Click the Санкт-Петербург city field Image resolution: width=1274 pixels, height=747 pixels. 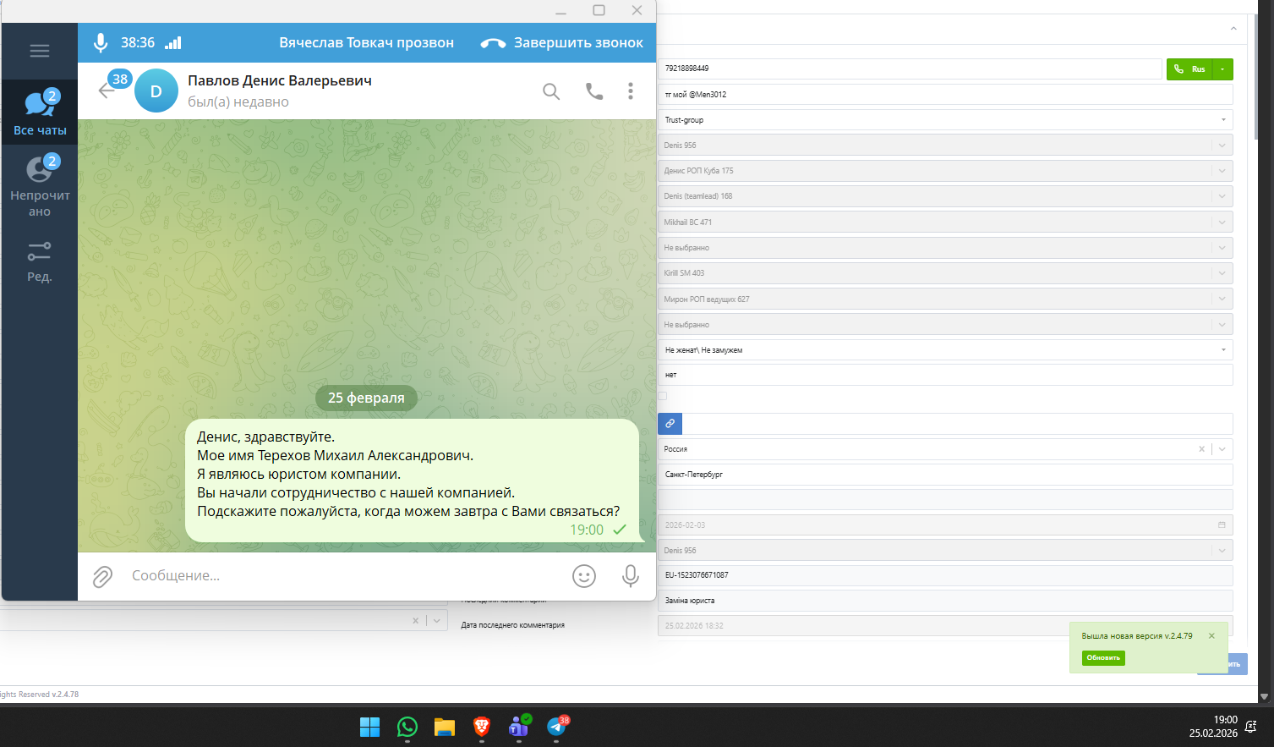[945, 475]
